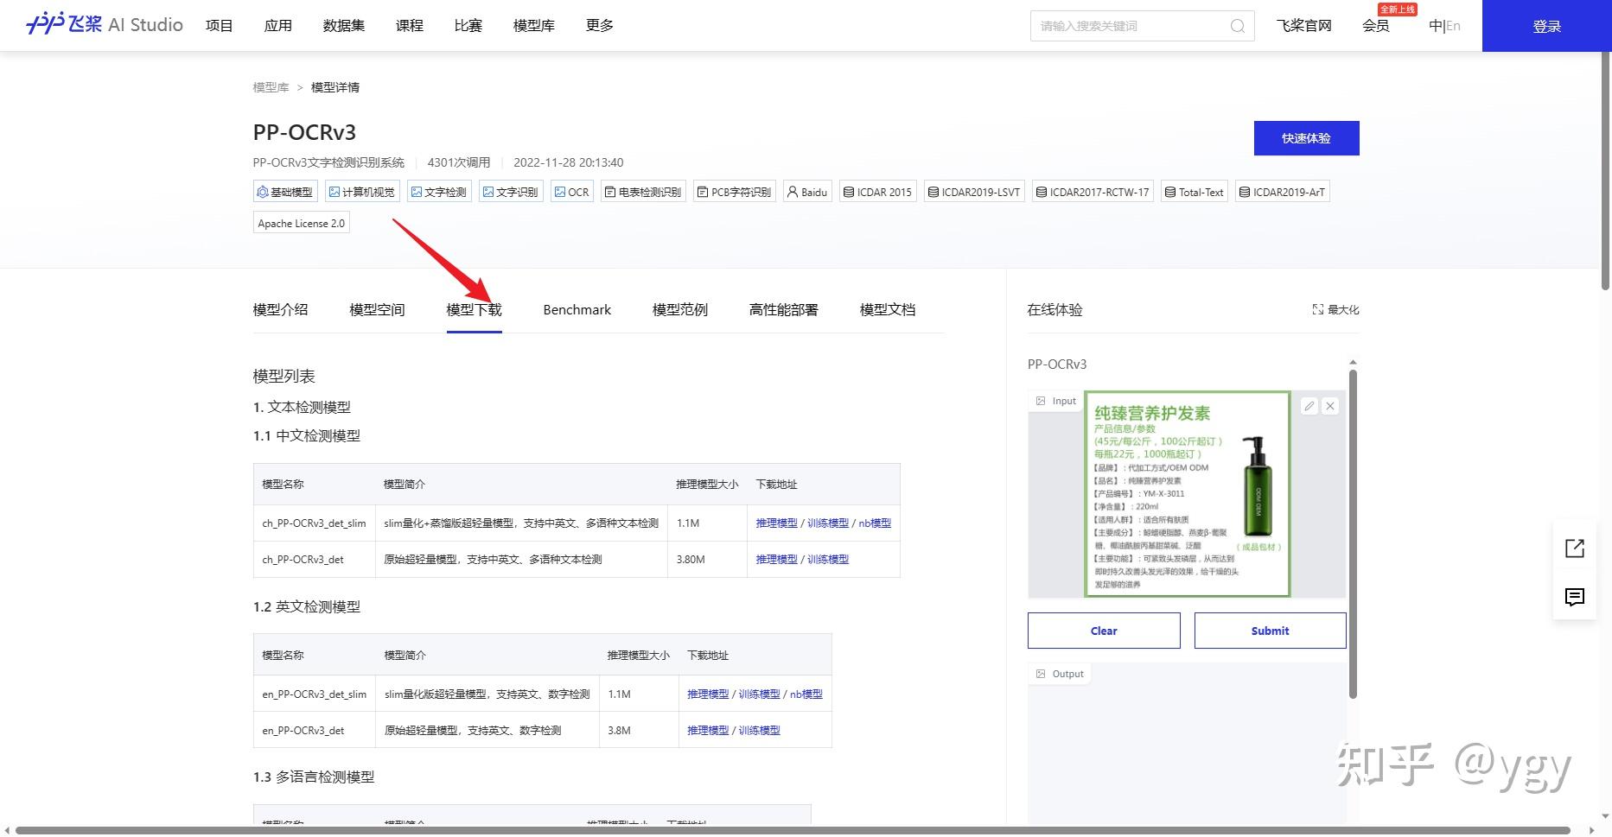Expand the 更多 menu
Screen dimensions: 1612x837
[600, 25]
